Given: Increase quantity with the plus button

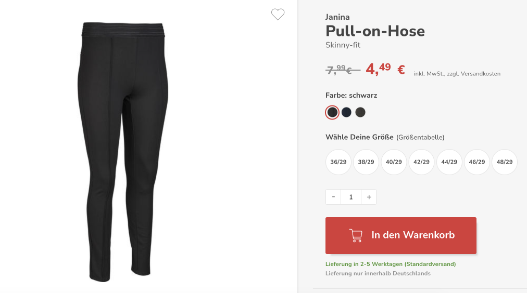Looking at the screenshot, I should 369,197.
